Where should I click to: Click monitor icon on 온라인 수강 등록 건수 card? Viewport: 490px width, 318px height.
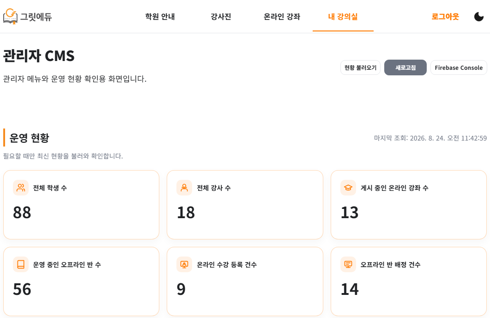click(x=184, y=264)
